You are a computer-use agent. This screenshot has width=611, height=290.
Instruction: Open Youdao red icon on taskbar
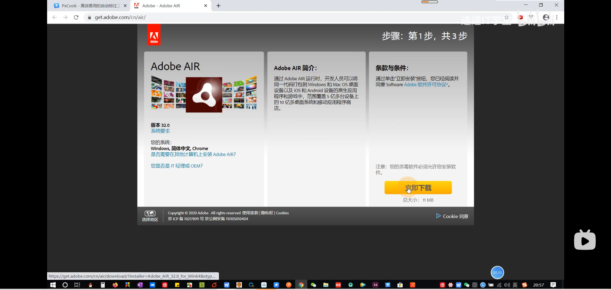click(x=338, y=285)
